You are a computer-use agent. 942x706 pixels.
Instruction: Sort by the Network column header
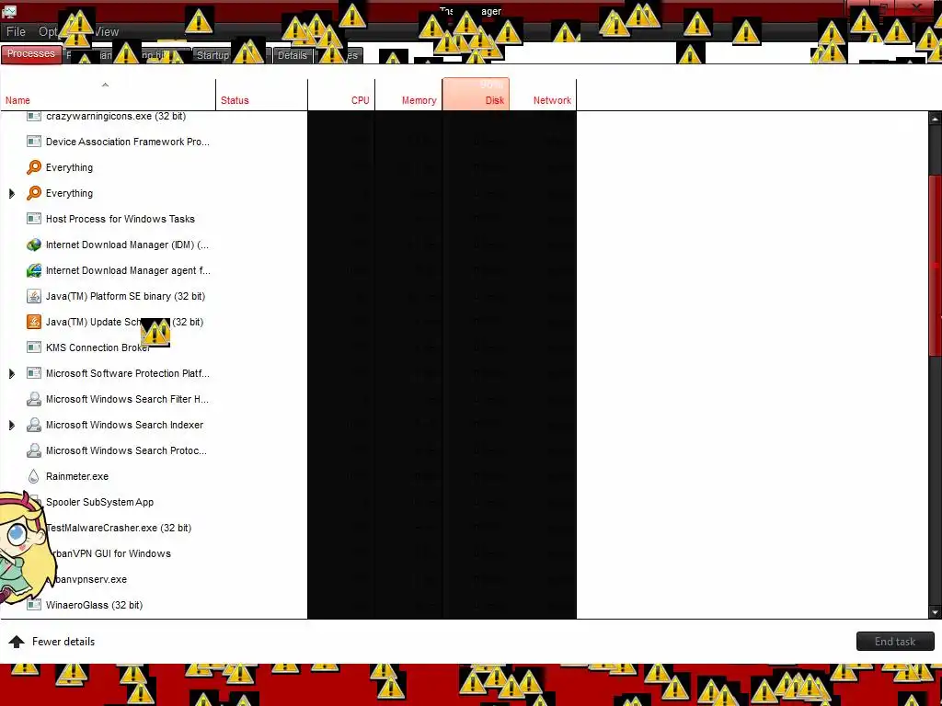tap(543, 95)
